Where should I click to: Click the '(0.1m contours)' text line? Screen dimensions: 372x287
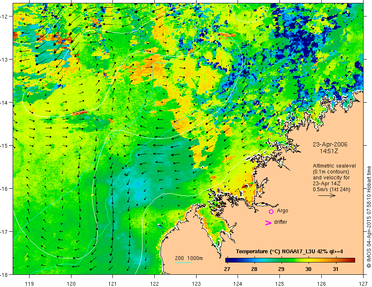(x=331, y=172)
